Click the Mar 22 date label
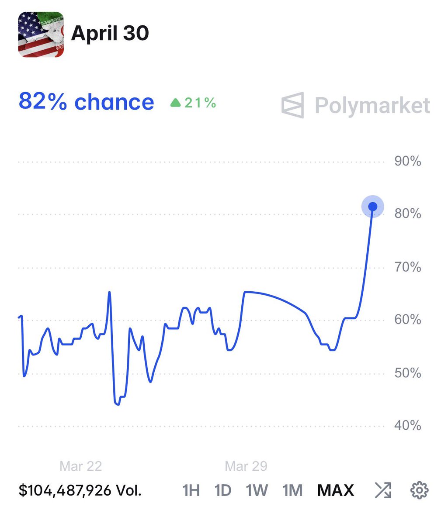This screenshot has height=524, width=448. click(x=81, y=466)
